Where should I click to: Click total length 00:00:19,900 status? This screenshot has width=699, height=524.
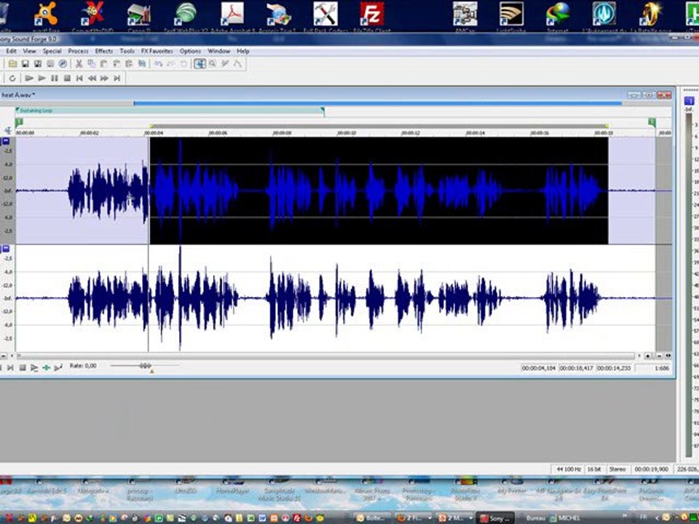click(651, 469)
